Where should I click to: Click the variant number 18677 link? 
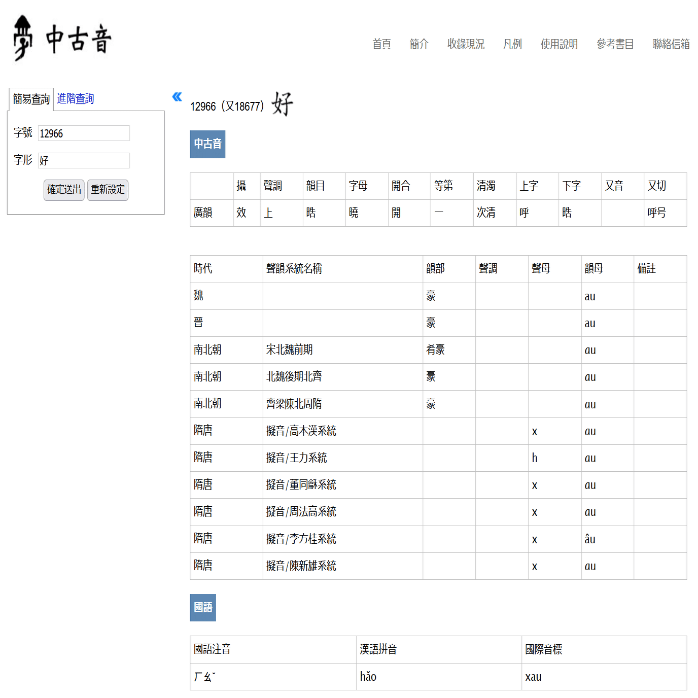click(x=248, y=106)
